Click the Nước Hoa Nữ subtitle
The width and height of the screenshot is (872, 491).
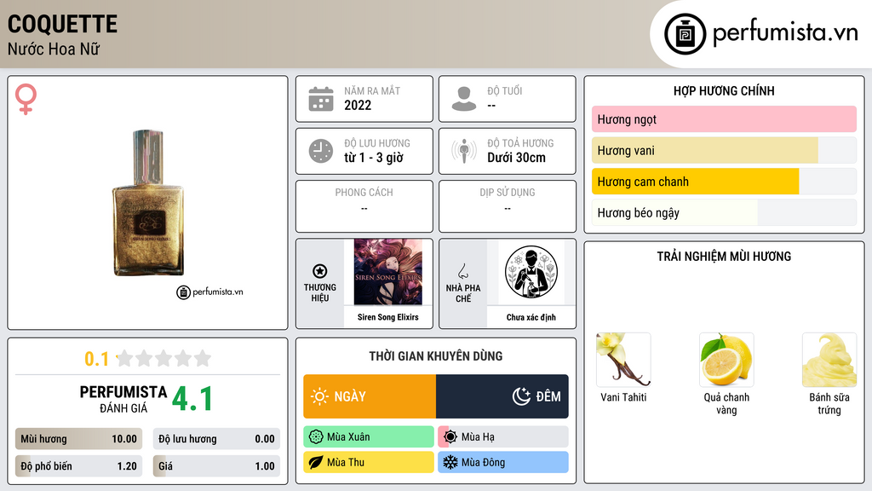pyautogui.click(x=54, y=49)
